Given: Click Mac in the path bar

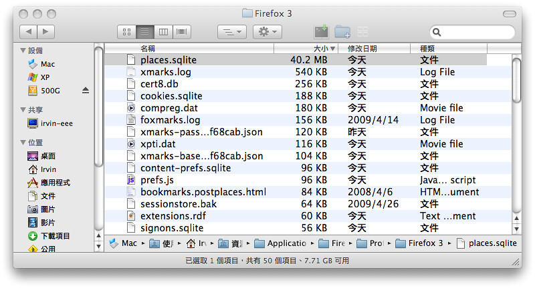Looking at the screenshot, I should (123, 243).
